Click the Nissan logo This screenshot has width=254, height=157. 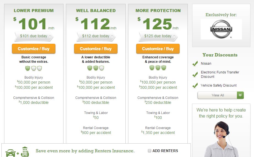tap(221, 29)
